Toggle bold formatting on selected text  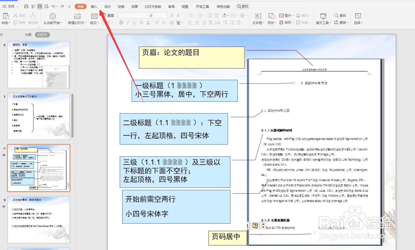pyautogui.click(x=121, y=23)
